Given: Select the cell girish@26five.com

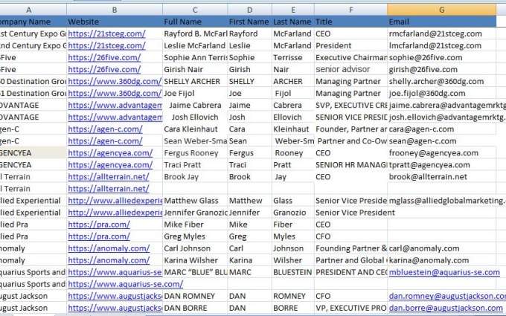Looking at the screenshot, I should click(441, 69).
